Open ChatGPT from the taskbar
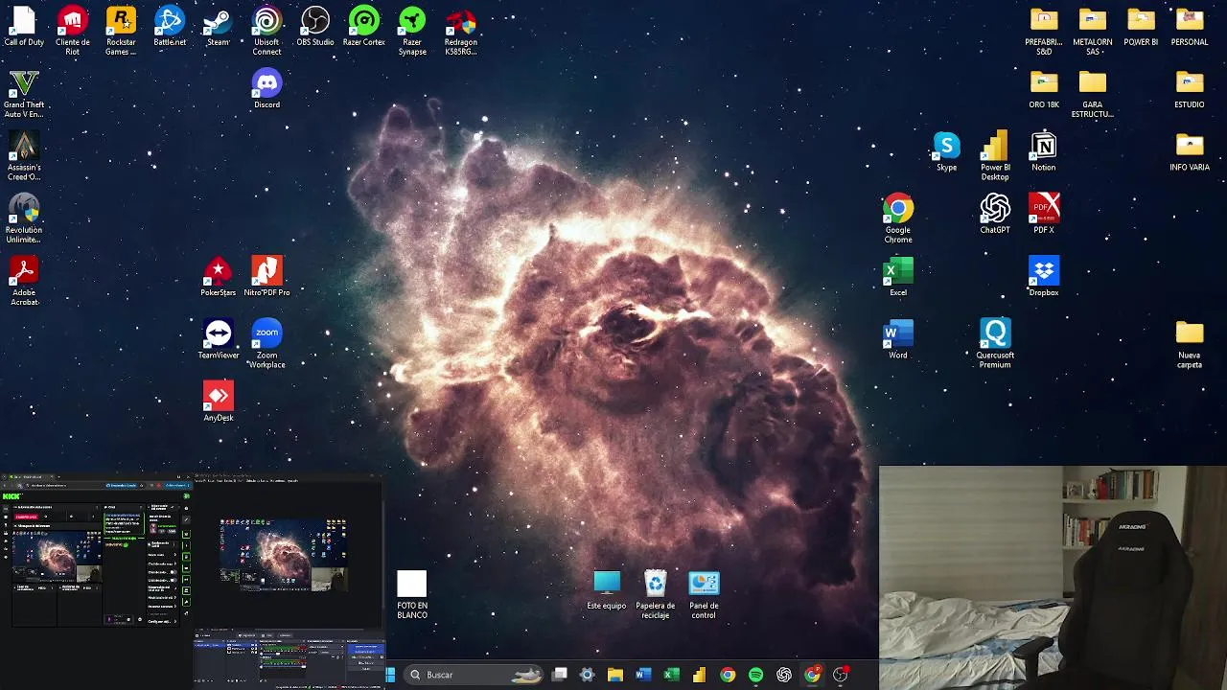The height and width of the screenshot is (690, 1227). pos(784,675)
